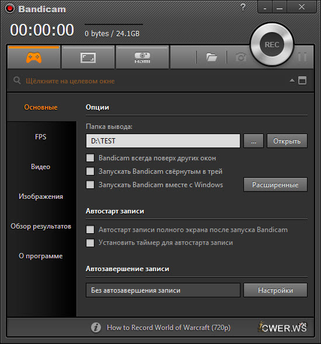Click the Bandicam red record logo
The image size is (321, 344).
10,8
